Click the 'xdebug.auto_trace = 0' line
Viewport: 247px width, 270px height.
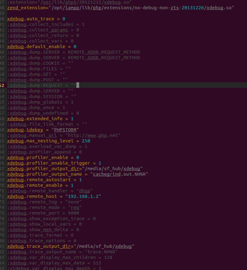click(36, 19)
